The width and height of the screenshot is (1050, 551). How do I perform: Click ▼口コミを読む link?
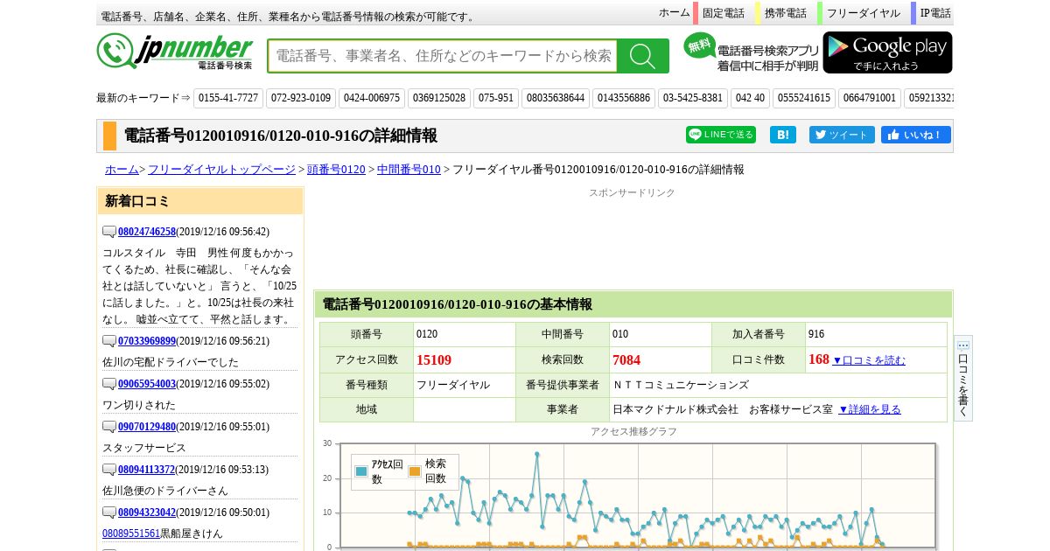point(869,360)
